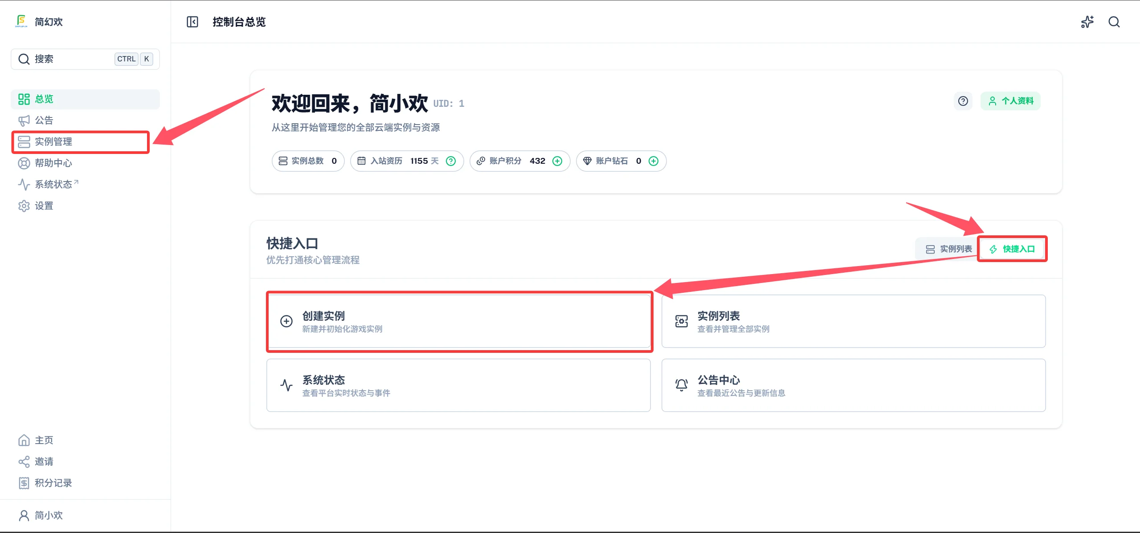Switch to the 快捷入口 tab

pyautogui.click(x=1012, y=249)
